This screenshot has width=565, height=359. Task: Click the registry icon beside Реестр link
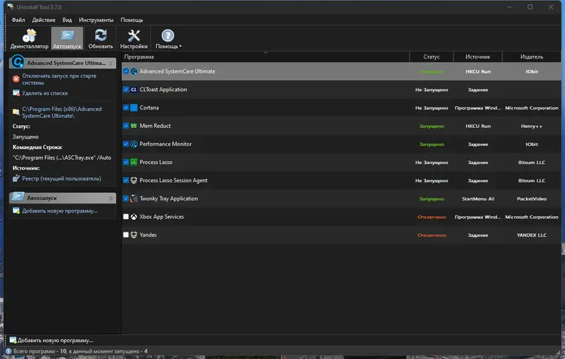(16, 178)
